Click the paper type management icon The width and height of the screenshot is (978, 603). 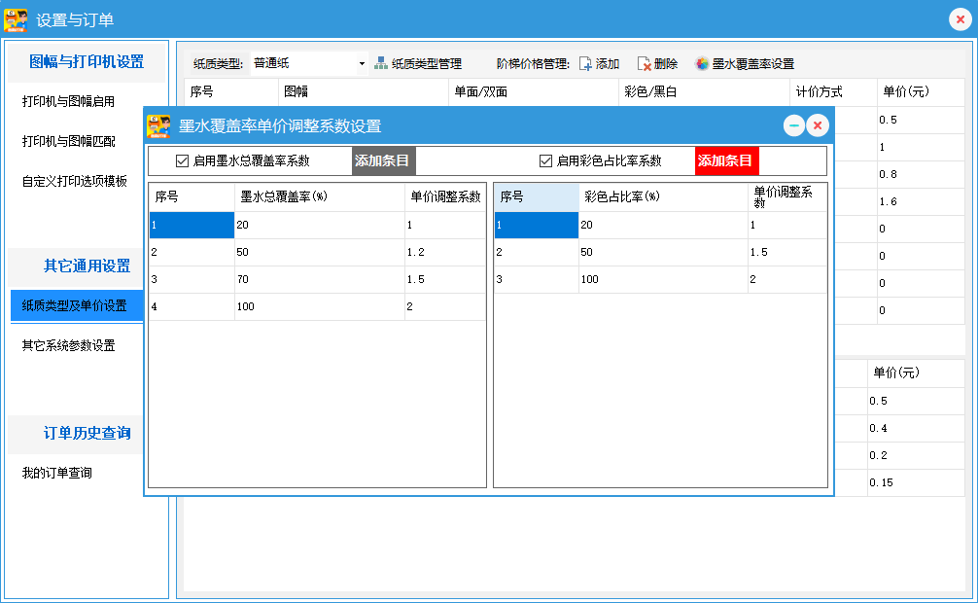(381, 63)
